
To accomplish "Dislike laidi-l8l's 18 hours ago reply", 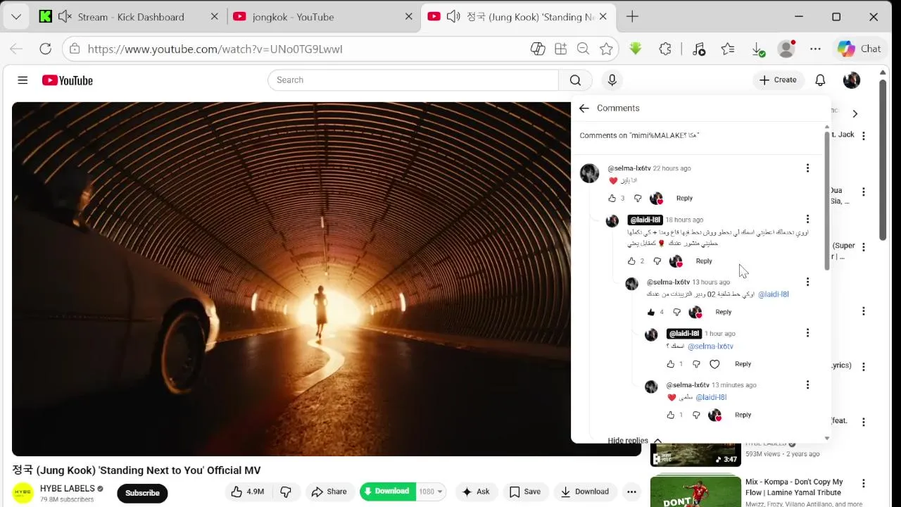I will pyautogui.click(x=657, y=261).
